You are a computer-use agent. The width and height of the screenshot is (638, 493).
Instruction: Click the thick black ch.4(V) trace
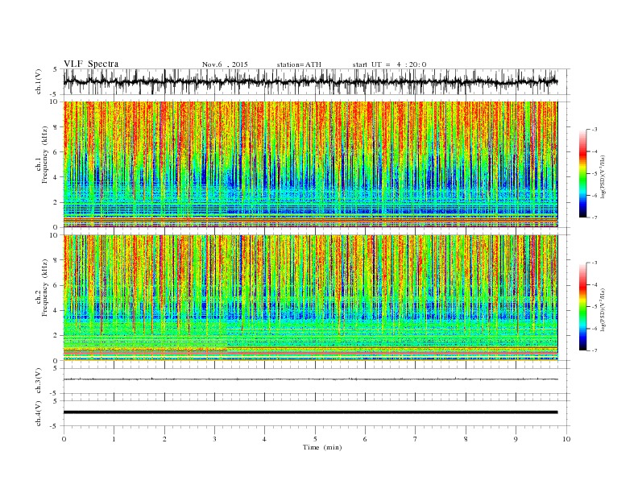click(310, 412)
